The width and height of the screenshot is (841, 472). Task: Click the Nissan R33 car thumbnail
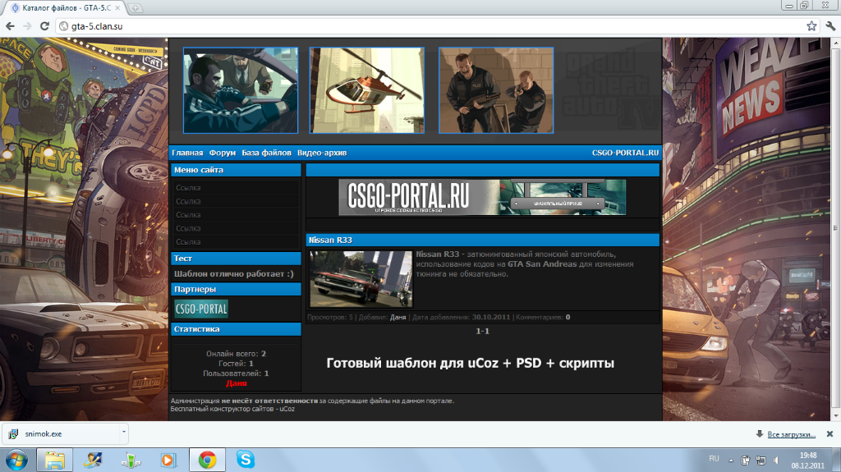pos(361,279)
